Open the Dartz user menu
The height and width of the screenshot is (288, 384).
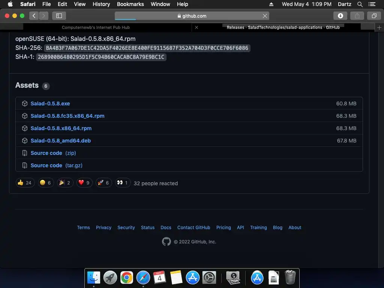point(345,4)
